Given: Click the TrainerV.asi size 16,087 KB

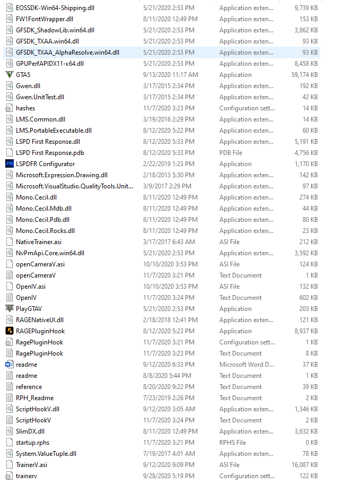Looking at the screenshot, I should [x=305, y=465].
